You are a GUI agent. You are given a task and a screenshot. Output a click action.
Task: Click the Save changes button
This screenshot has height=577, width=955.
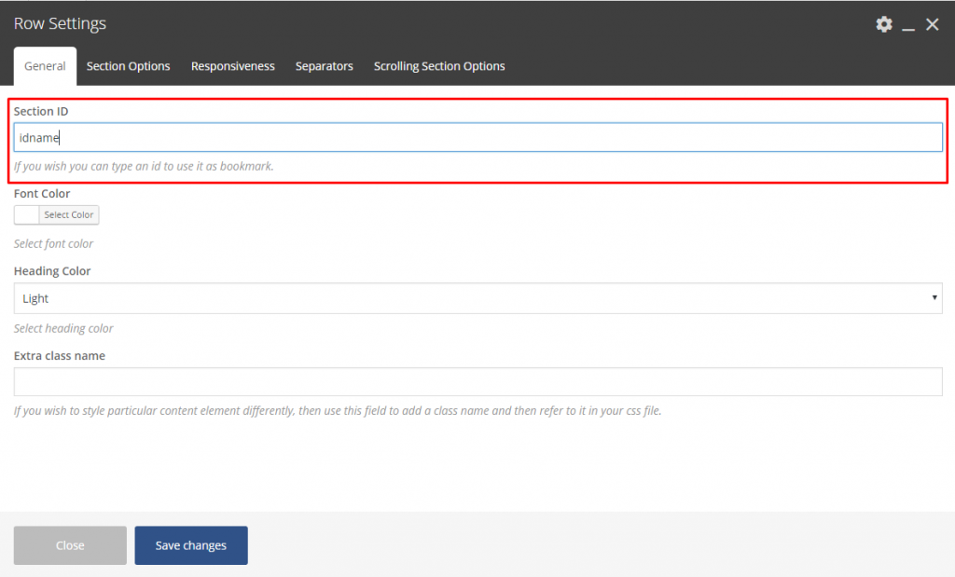click(191, 545)
